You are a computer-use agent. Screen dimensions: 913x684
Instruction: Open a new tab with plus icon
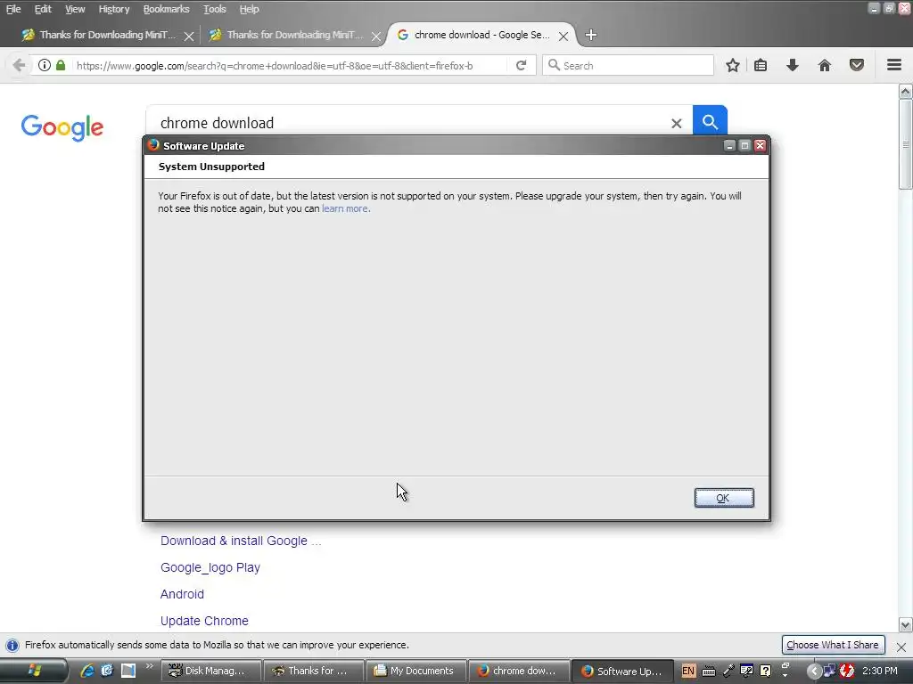pos(590,35)
